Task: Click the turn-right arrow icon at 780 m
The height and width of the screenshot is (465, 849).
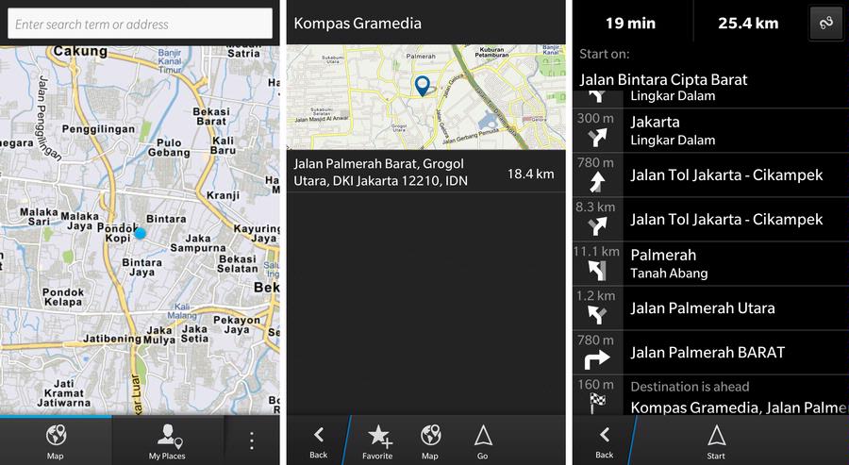Action: point(598,359)
